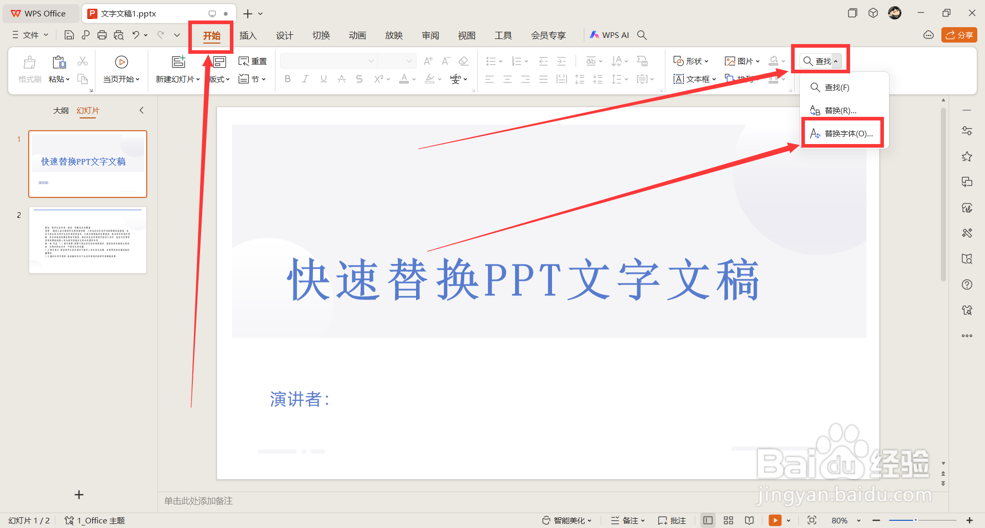Image resolution: width=985 pixels, height=528 pixels.
Task: Click the Notes (备注) status button
Action: click(x=627, y=520)
